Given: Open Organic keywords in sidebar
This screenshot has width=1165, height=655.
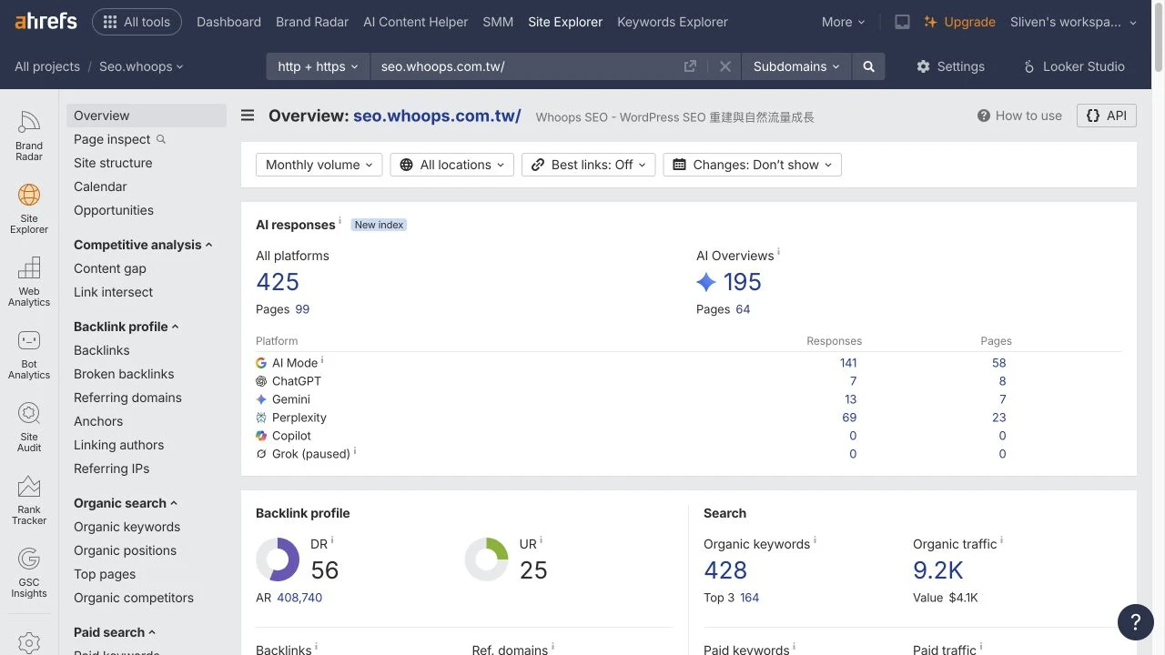Looking at the screenshot, I should click(127, 527).
